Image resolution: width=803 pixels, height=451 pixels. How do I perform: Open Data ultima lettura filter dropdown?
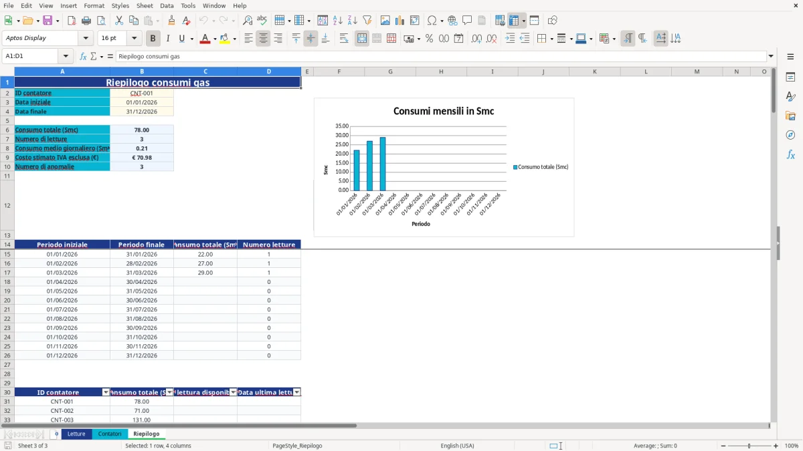coord(296,392)
